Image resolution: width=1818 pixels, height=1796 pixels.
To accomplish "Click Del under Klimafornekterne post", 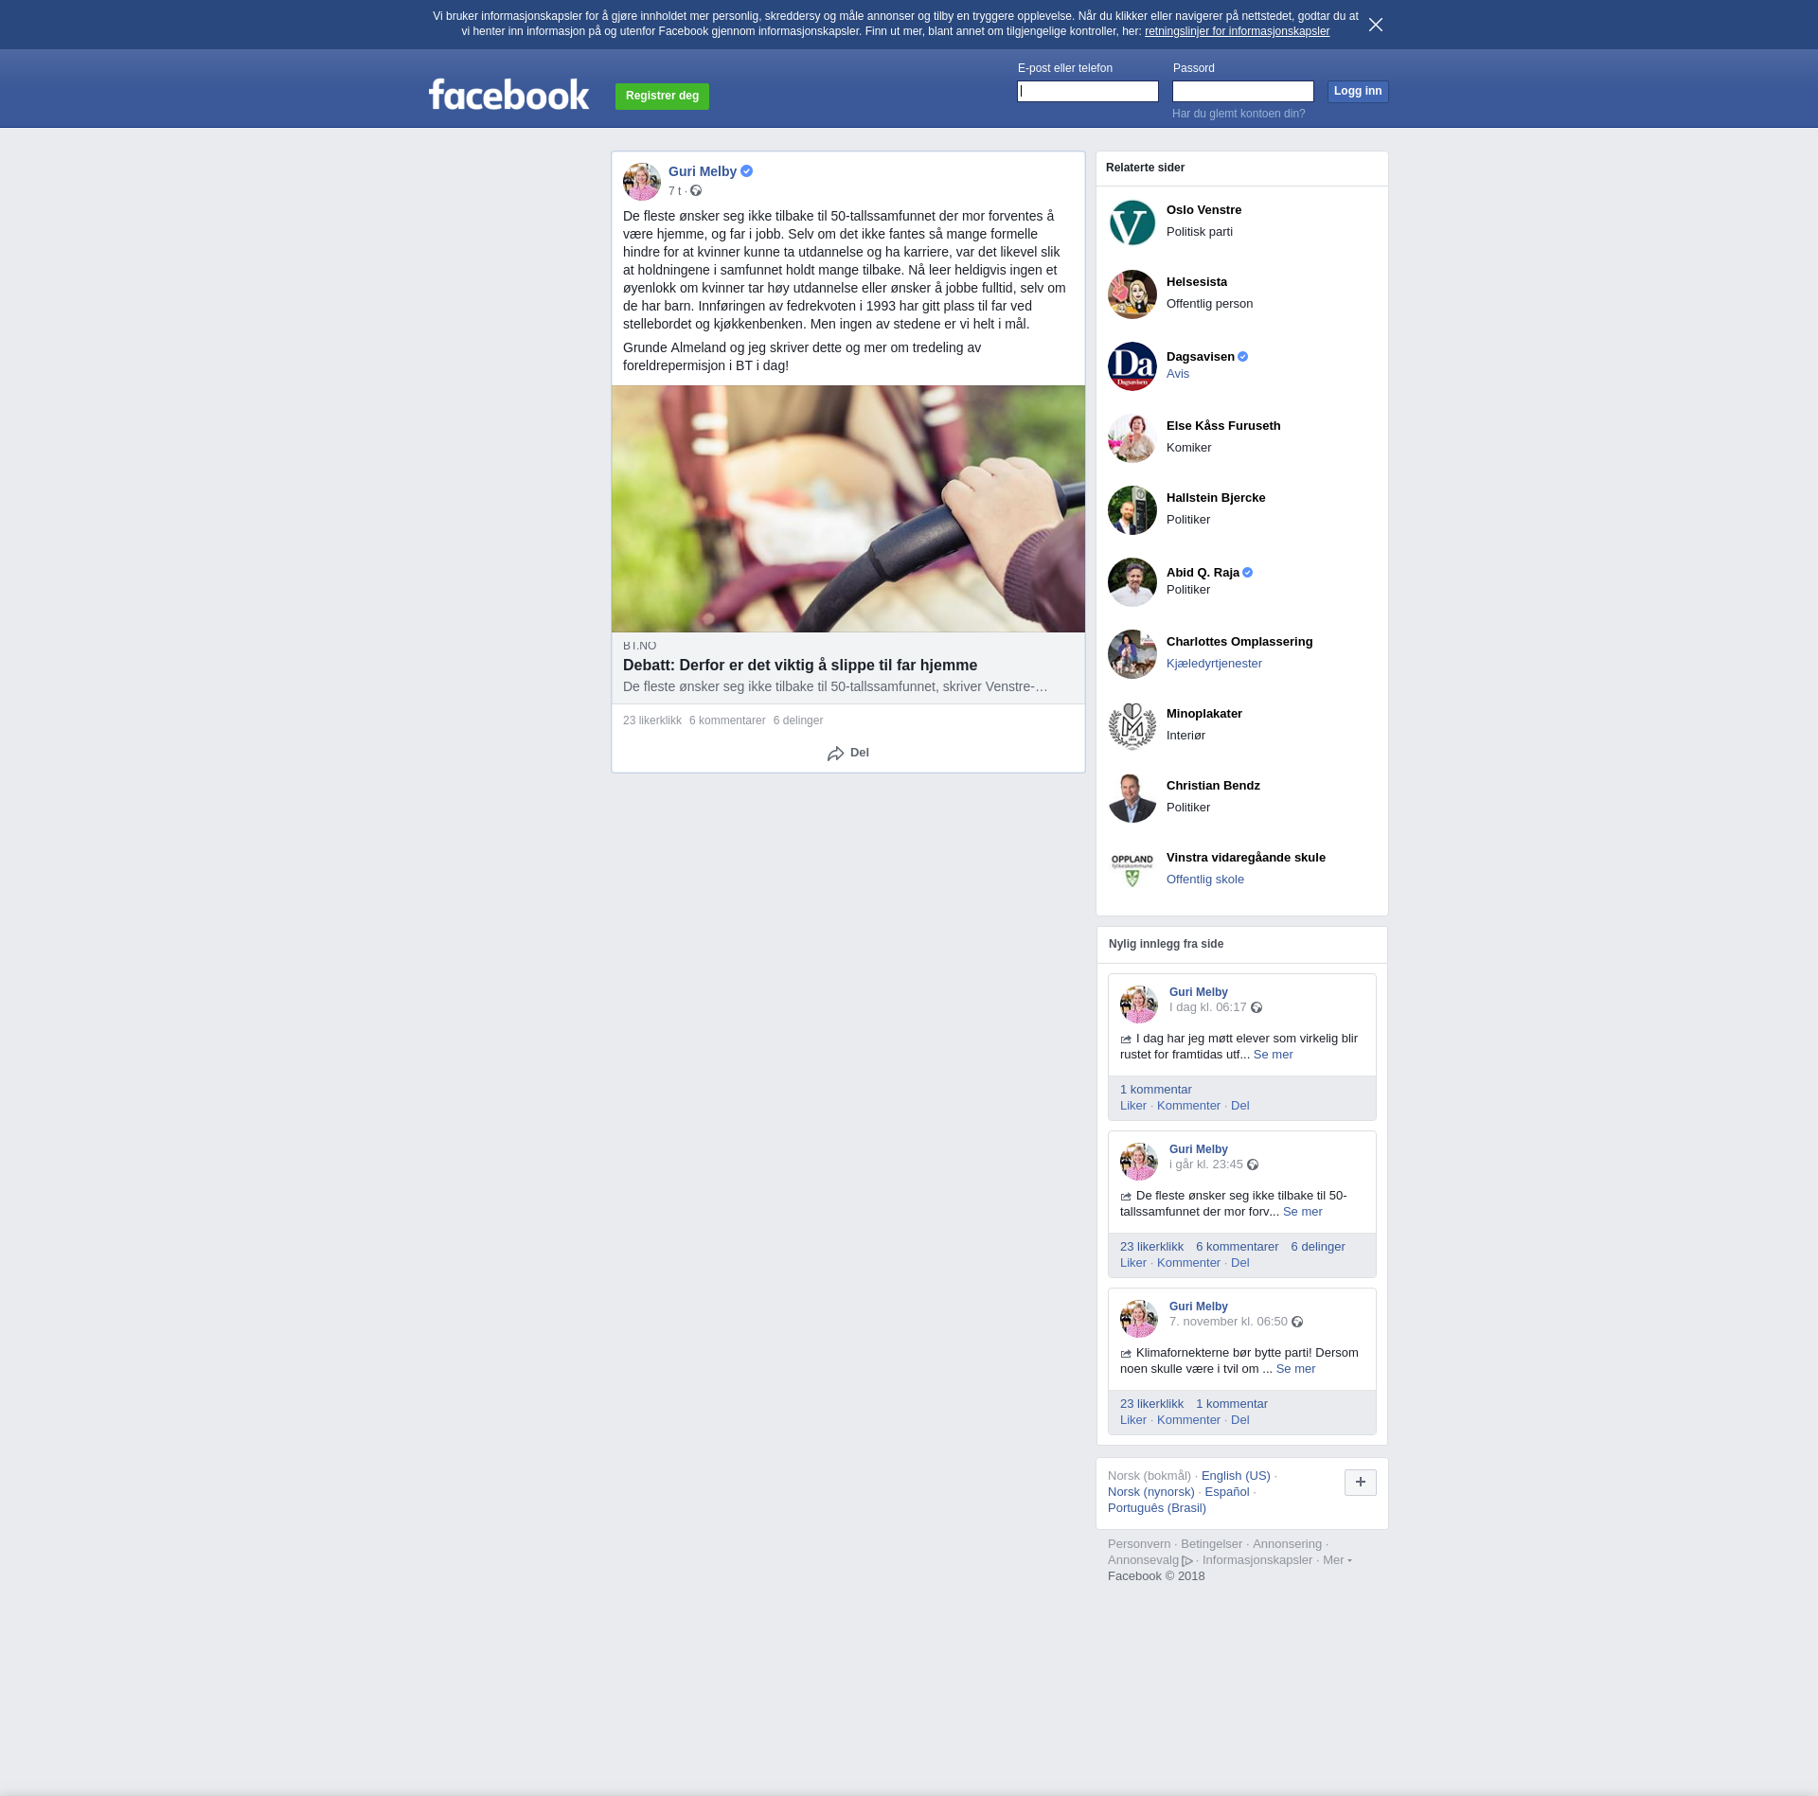I will pyautogui.click(x=1239, y=1420).
